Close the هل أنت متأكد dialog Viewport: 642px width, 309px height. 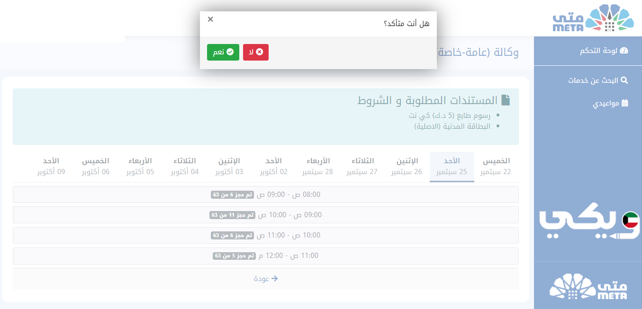tap(210, 19)
